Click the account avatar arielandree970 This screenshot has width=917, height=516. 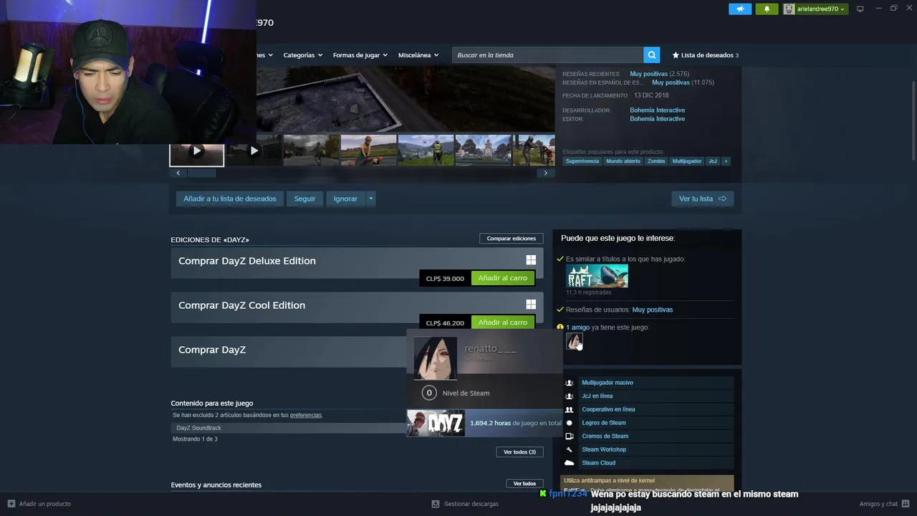[x=789, y=9]
